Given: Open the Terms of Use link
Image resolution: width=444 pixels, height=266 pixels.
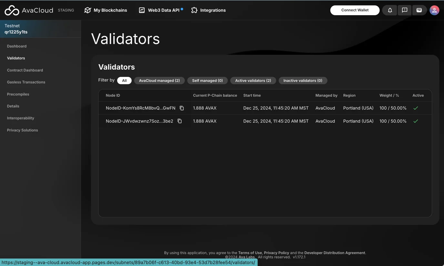Looking at the screenshot, I should (x=250, y=253).
